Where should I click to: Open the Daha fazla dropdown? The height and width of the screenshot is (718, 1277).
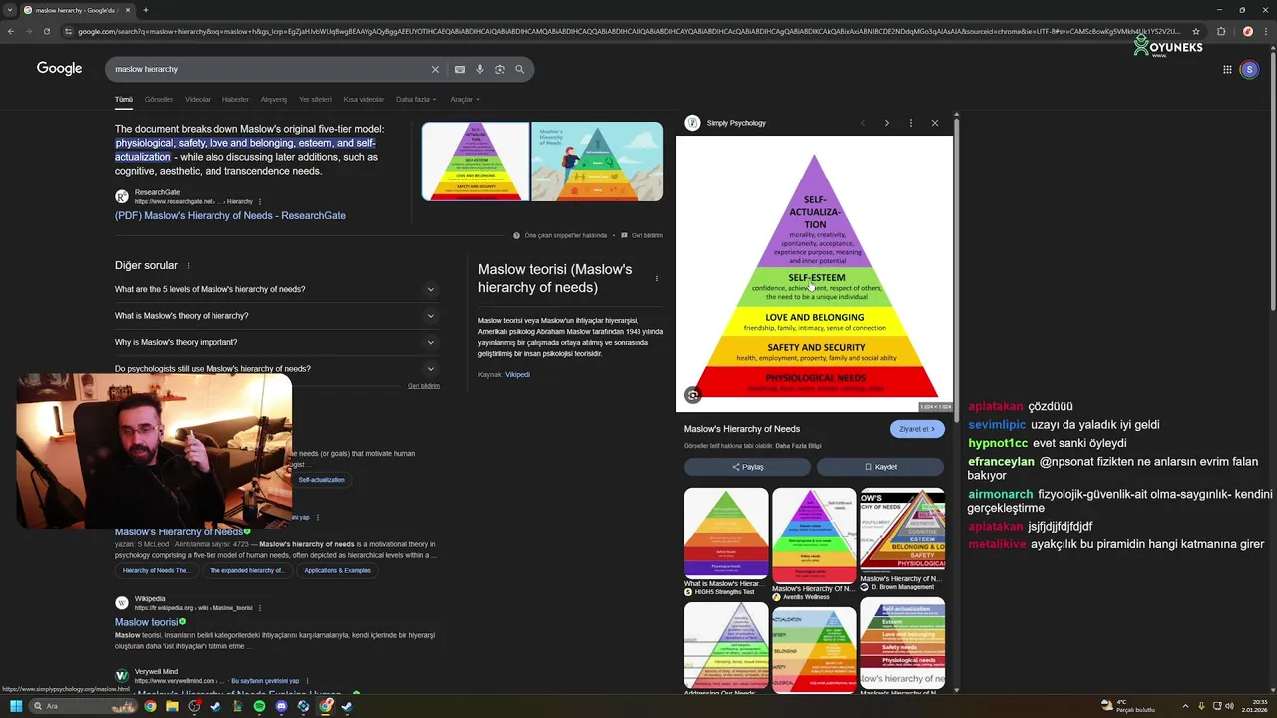point(416,100)
